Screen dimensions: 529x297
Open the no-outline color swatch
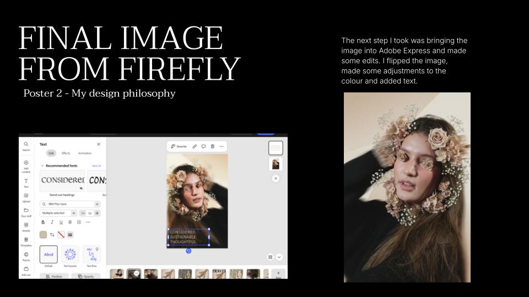[61, 235]
